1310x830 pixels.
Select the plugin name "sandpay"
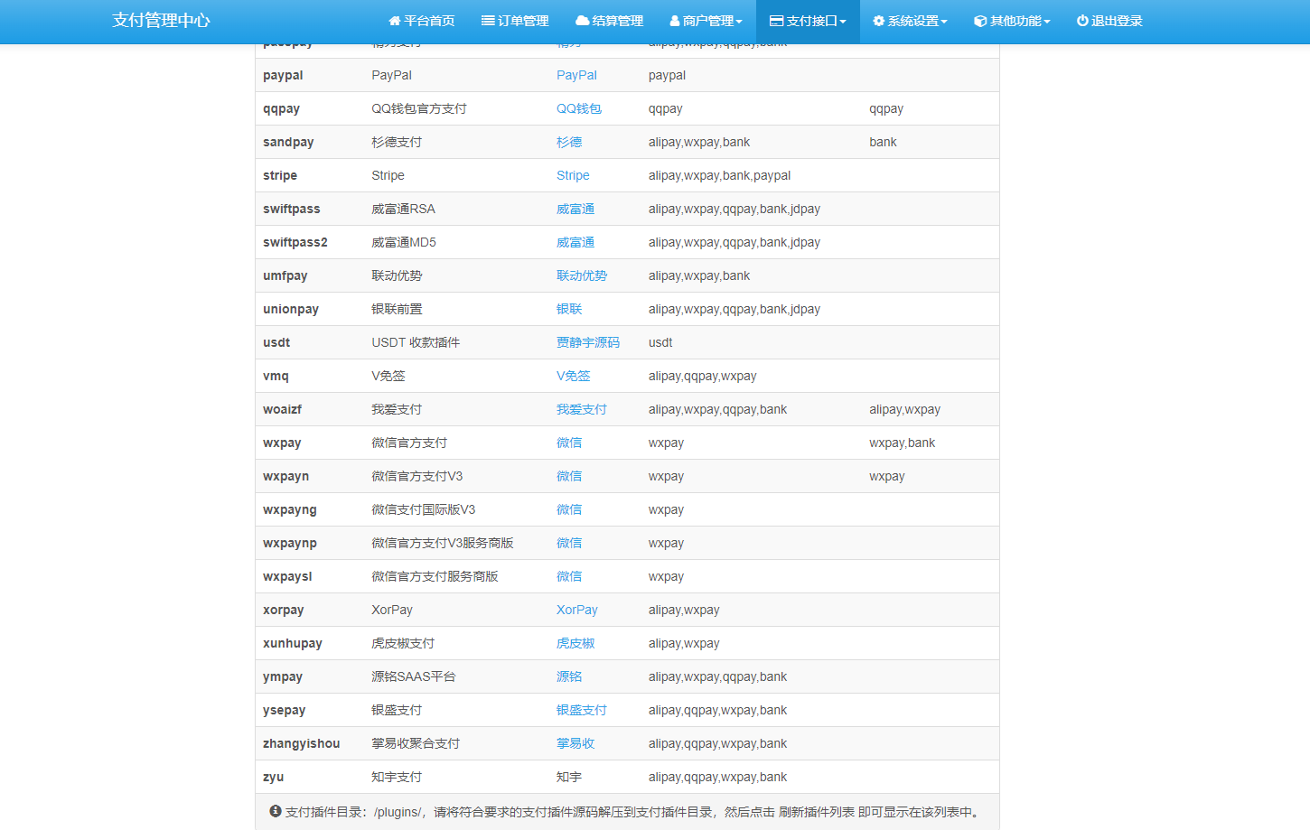point(288,142)
